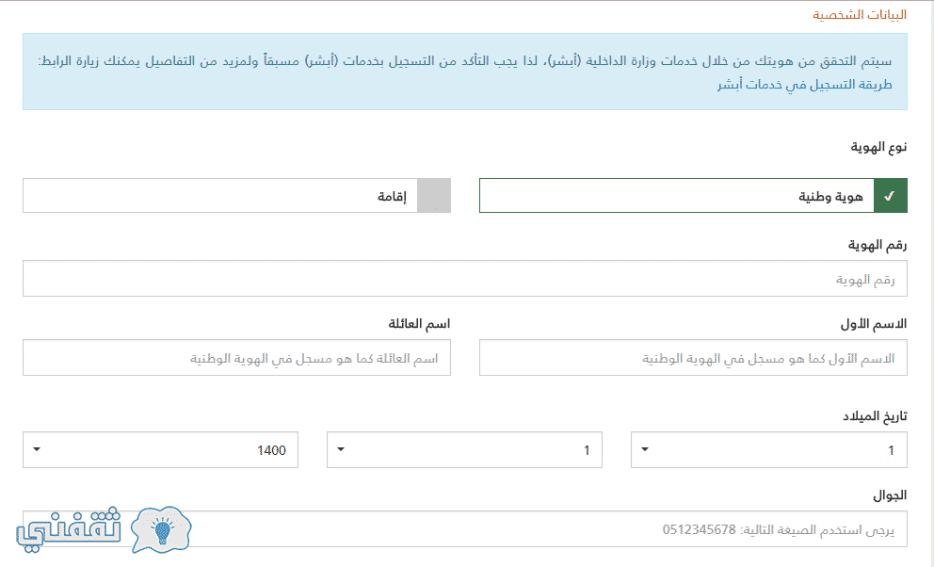Open the birth day dropdown

pos(768,449)
